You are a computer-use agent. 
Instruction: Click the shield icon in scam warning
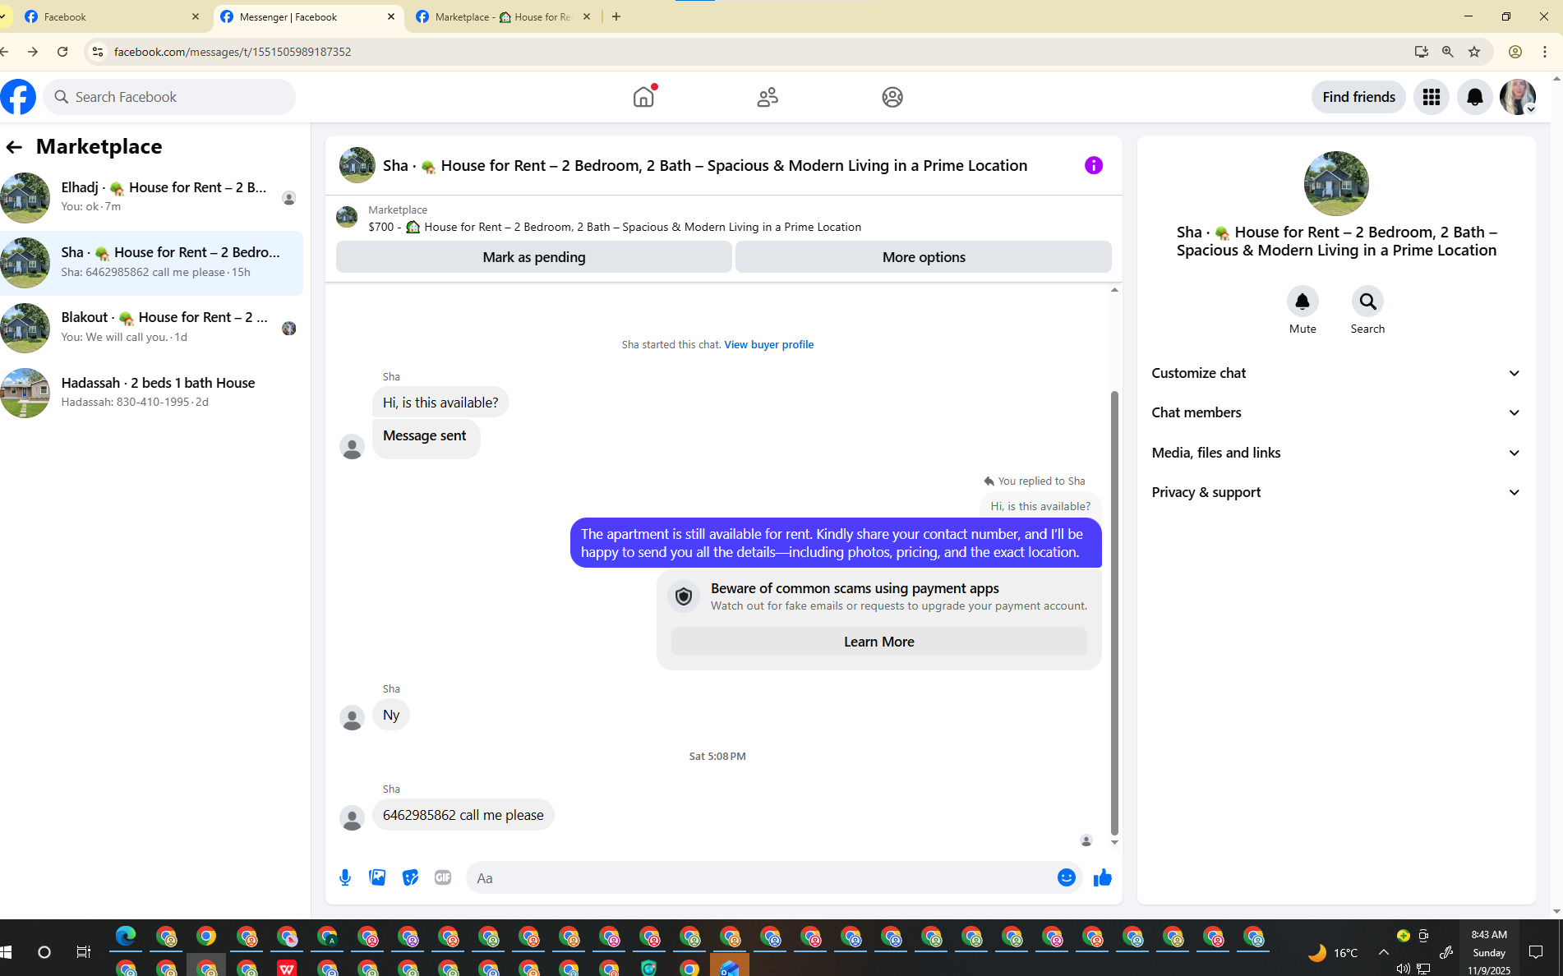(684, 596)
